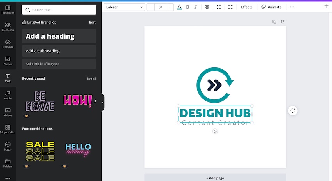
Task: Toggle bulleted list
Action: tap(219, 7)
